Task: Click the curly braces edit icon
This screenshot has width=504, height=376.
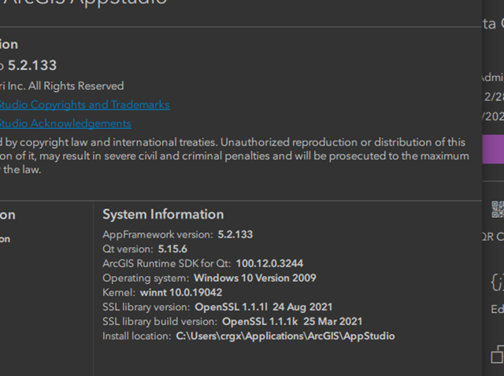Action: click(x=498, y=282)
